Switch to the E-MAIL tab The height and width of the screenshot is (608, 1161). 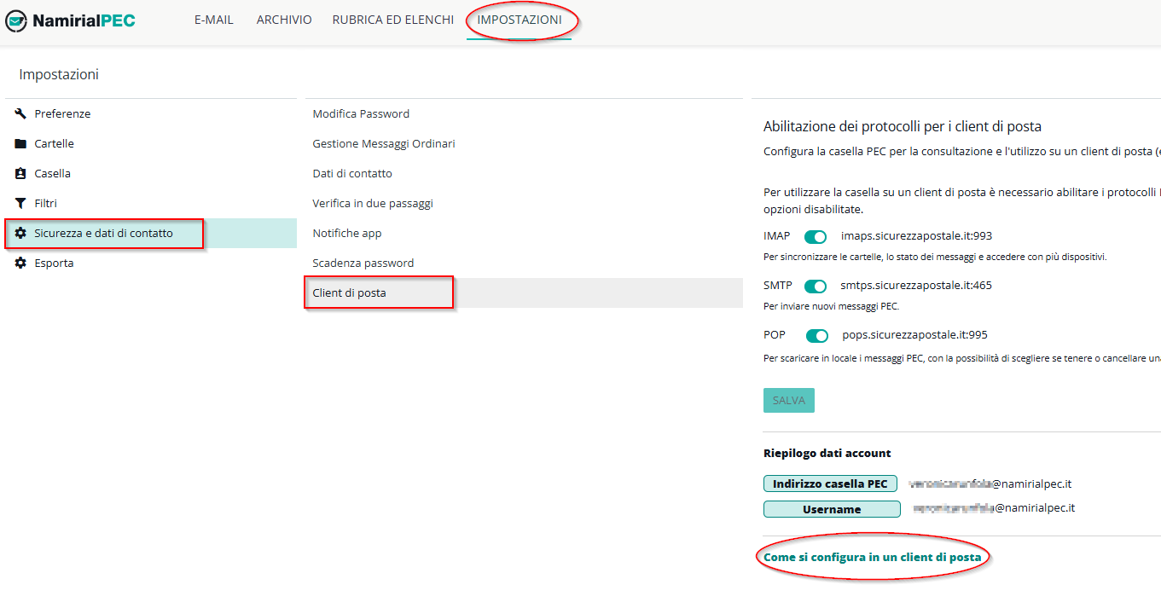(x=214, y=20)
